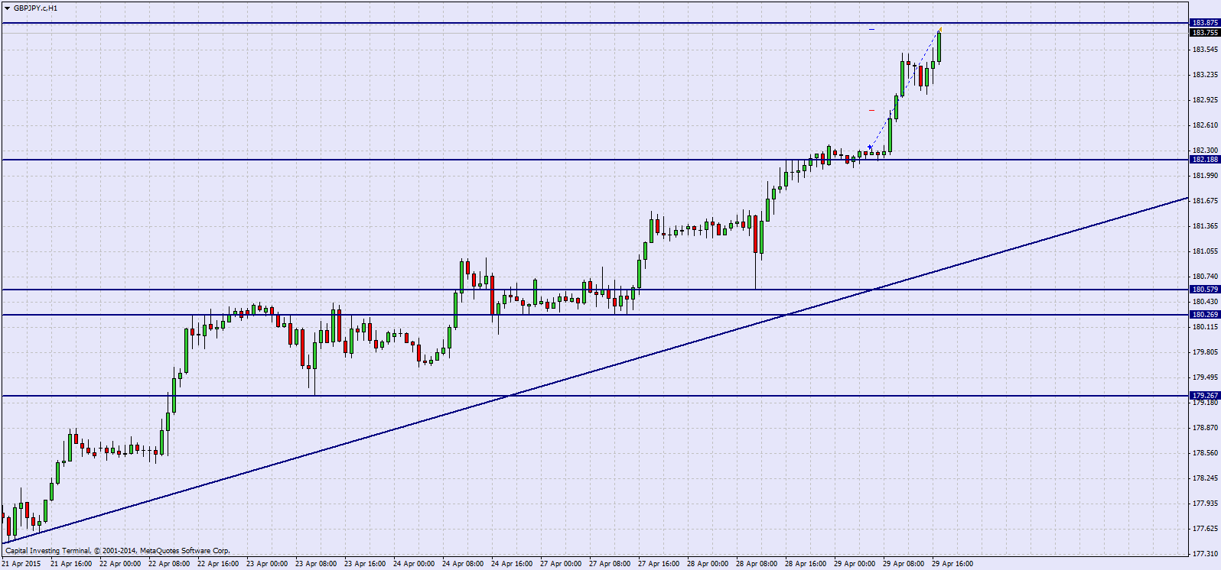Viewport: 1221px width, 570px height.
Task: Click the 182.300 price scale value
Action: click(x=1205, y=151)
